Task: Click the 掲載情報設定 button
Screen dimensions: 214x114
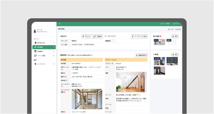Action: [141, 55]
